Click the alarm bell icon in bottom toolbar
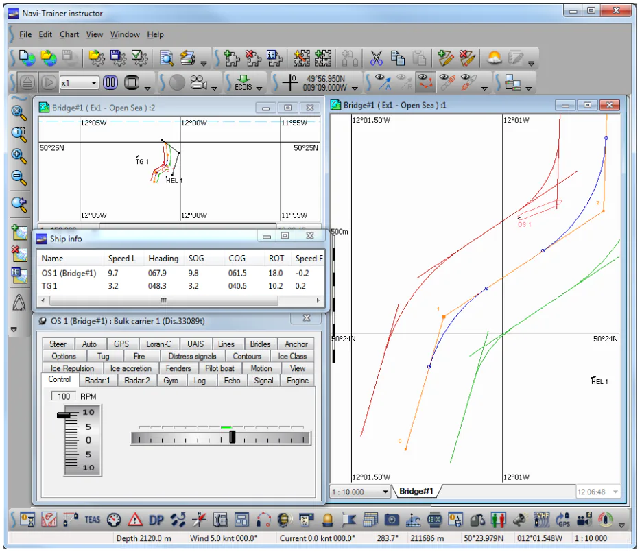This screenshot has height=552, width=642. click(x=328, y=520)
